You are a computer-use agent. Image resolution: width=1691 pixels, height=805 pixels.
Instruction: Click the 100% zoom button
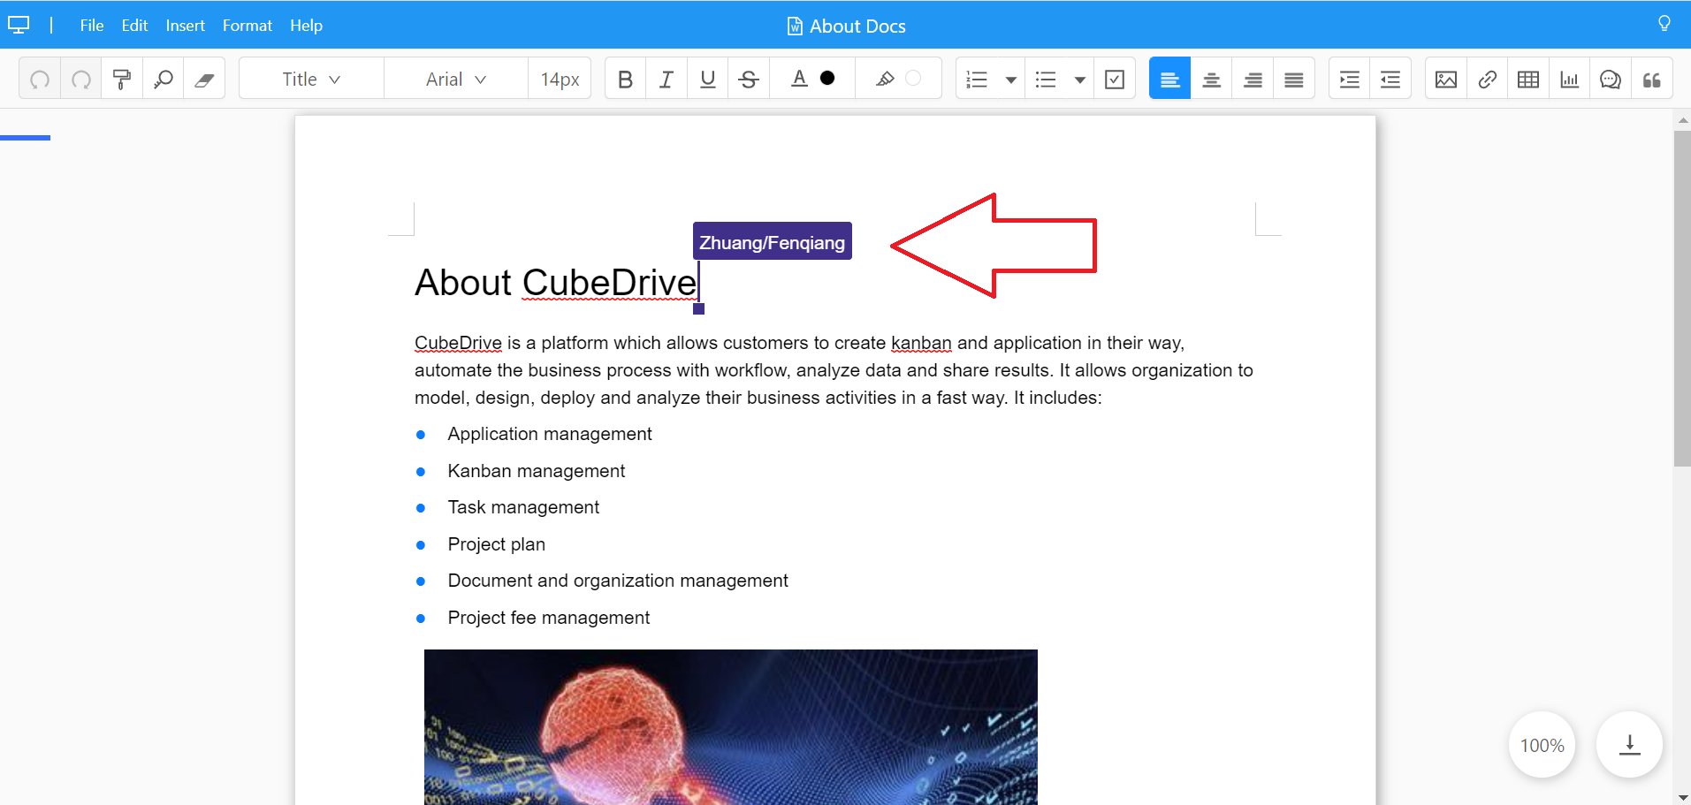[x=1542, y=745]
